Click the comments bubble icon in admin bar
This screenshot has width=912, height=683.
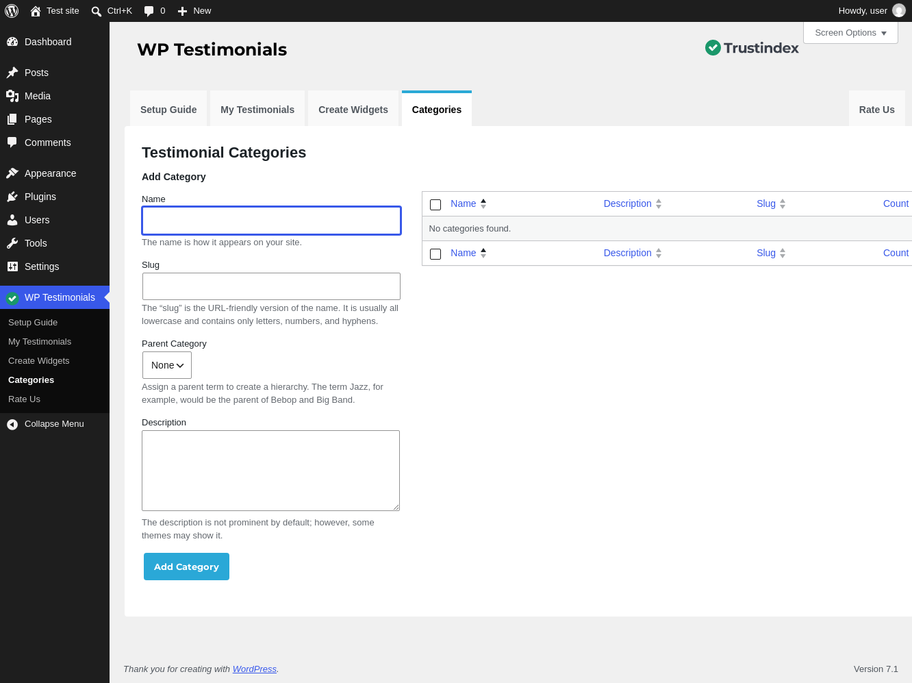[x=149, y=11]
